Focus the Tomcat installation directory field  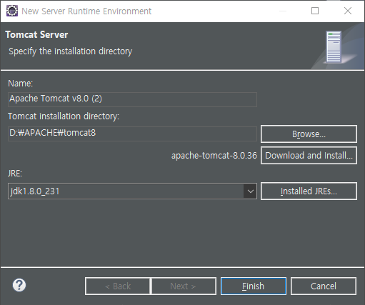click(132, 134)
